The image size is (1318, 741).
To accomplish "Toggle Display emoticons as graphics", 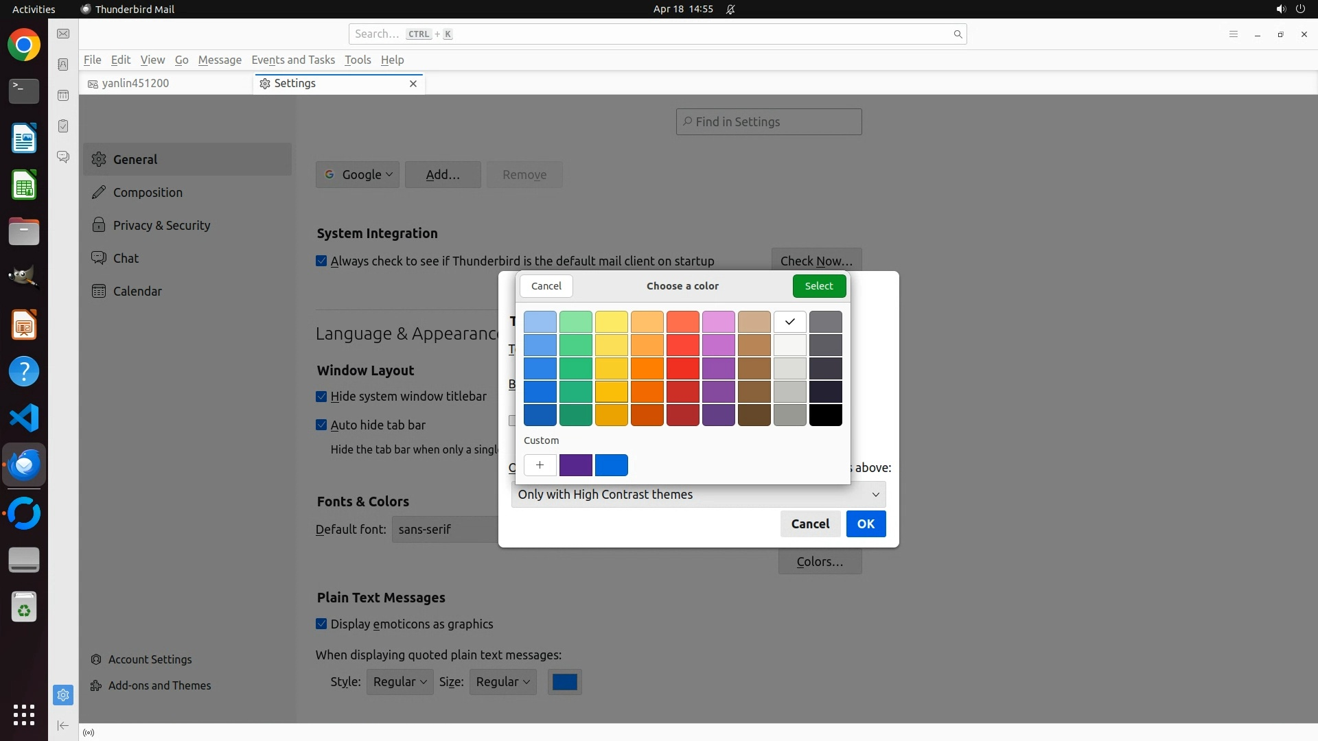I will click(321, 624).
